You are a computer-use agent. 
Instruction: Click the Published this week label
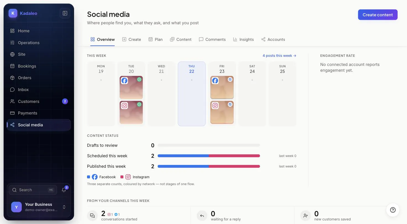click(x=106, y=166)
